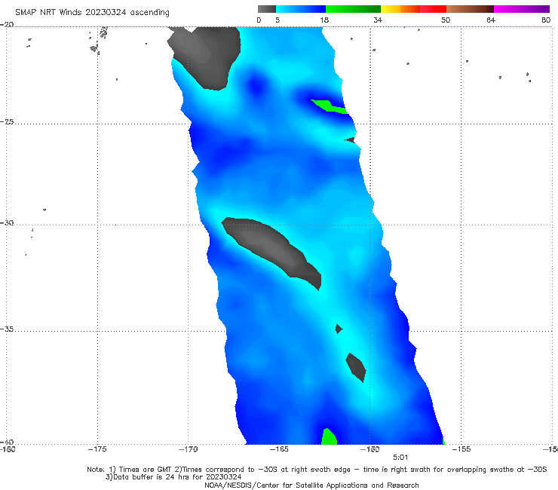The image size is (558, 490).
Task: Click the longitude label '-175'
Action: pyautogui.click(x=97, y=449)
